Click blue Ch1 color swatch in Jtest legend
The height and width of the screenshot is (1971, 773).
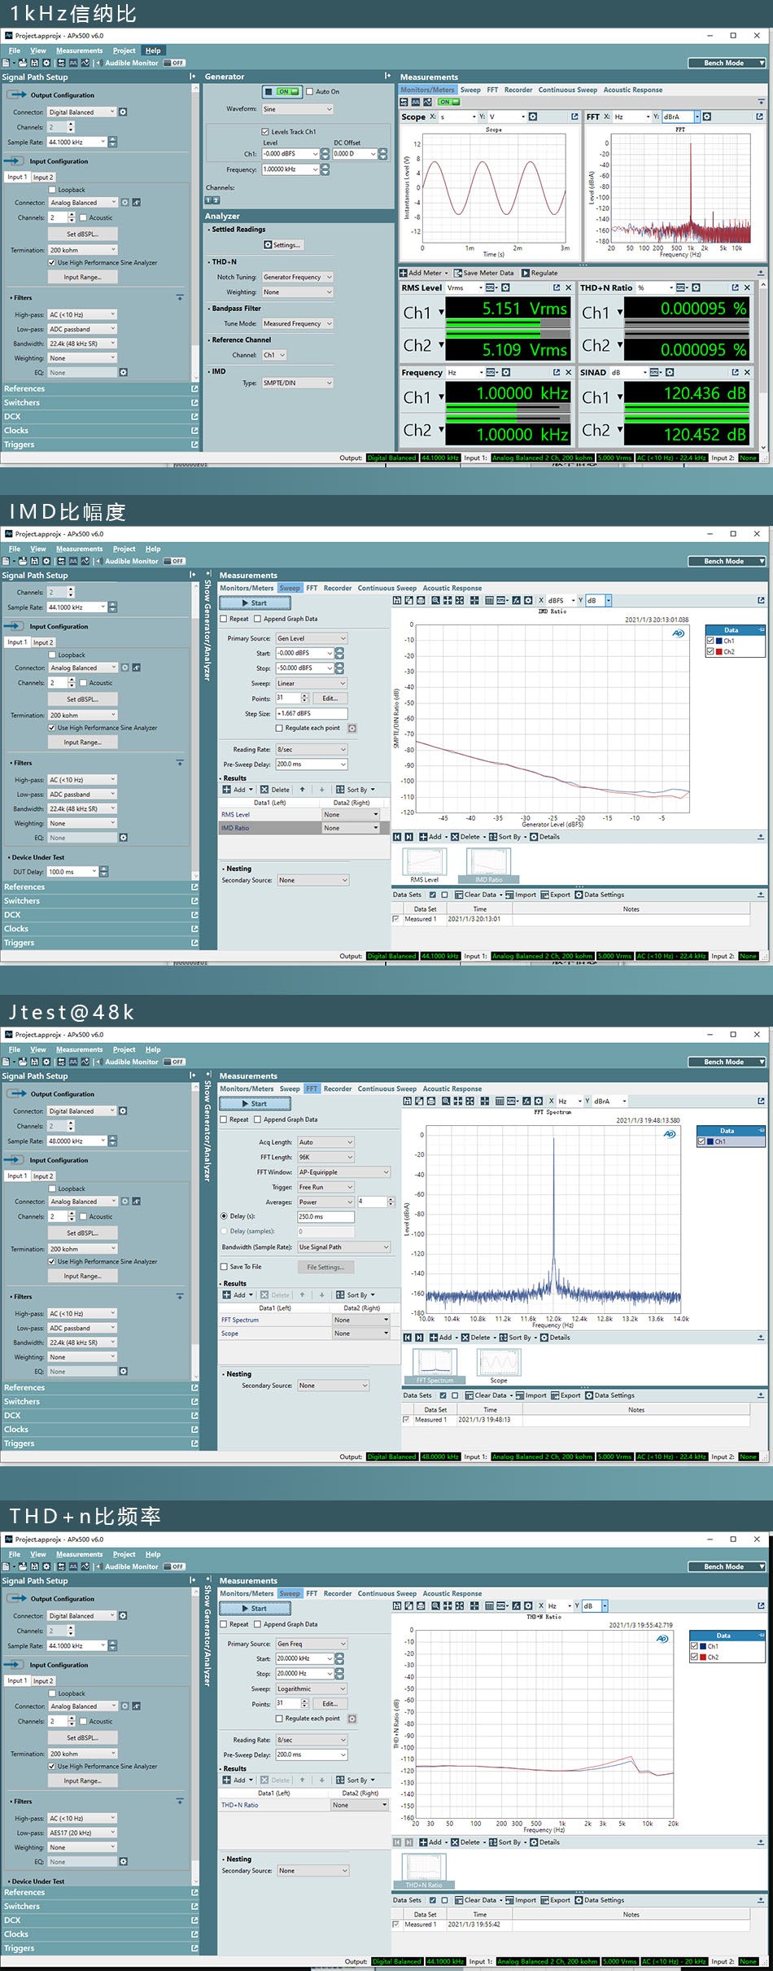tap(711, 1141)
